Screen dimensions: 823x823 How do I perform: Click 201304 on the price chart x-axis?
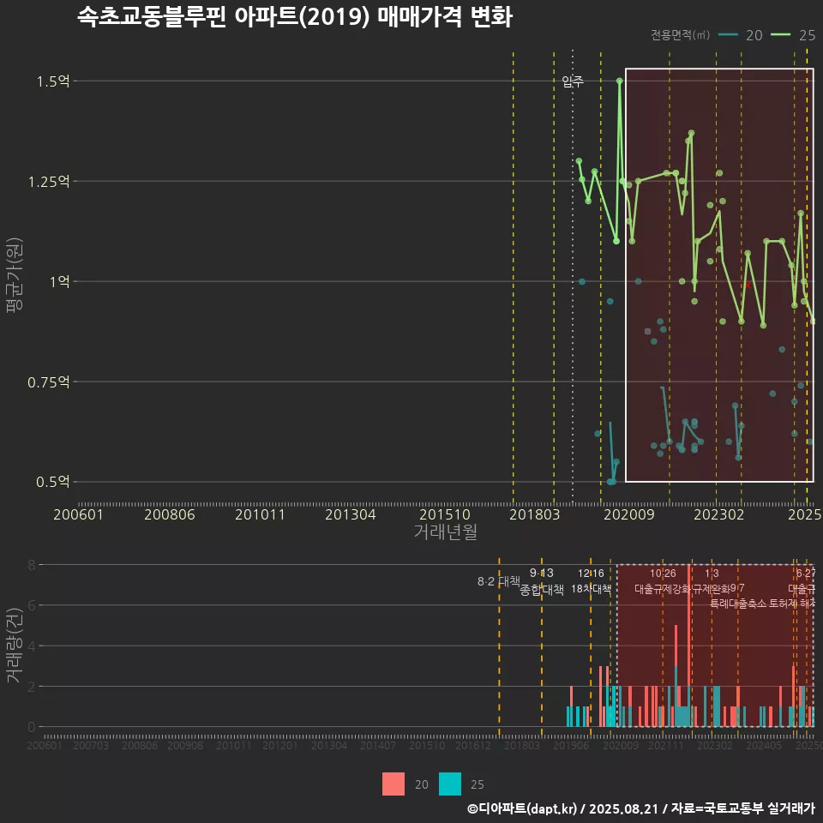pyautogui.click(x=351, y=514)
